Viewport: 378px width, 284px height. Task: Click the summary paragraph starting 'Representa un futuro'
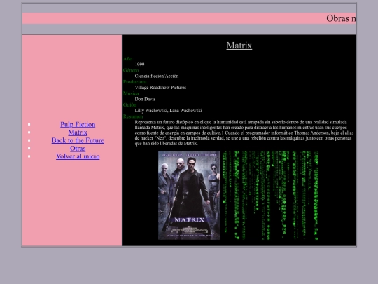point(244,133)
